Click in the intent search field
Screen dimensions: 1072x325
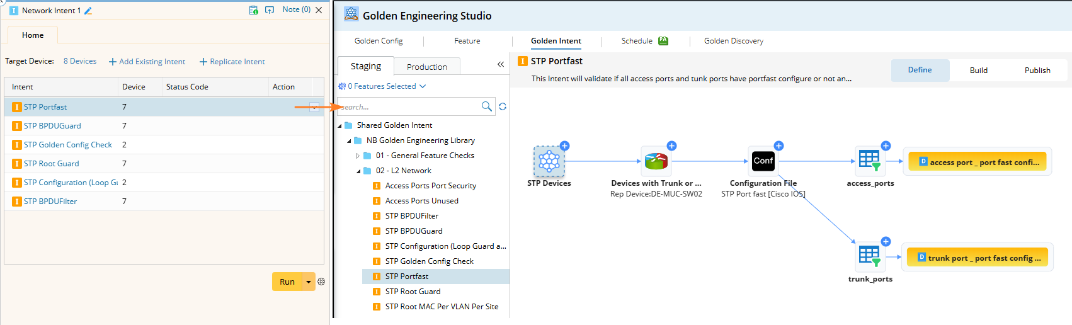point(409,106)
